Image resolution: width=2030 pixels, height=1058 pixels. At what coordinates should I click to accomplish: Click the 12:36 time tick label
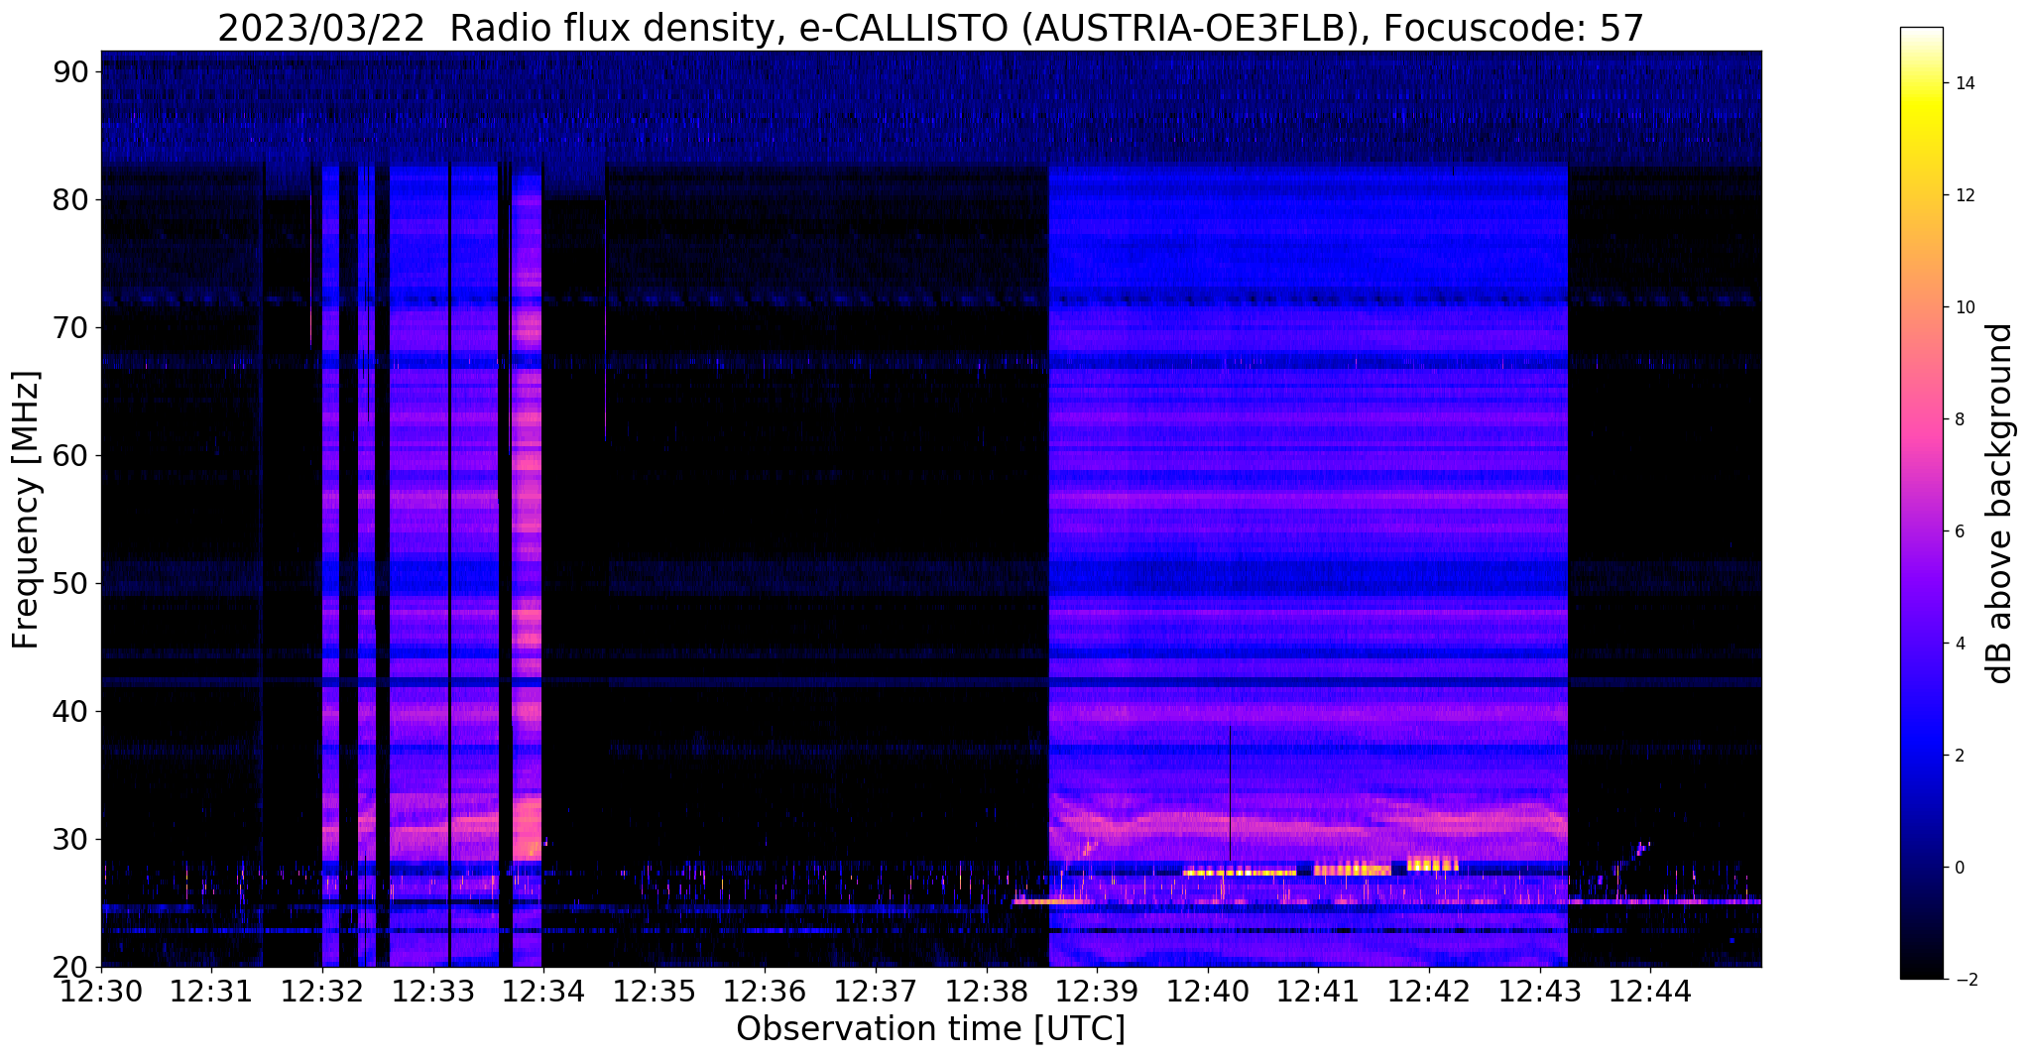click(765, 991)
